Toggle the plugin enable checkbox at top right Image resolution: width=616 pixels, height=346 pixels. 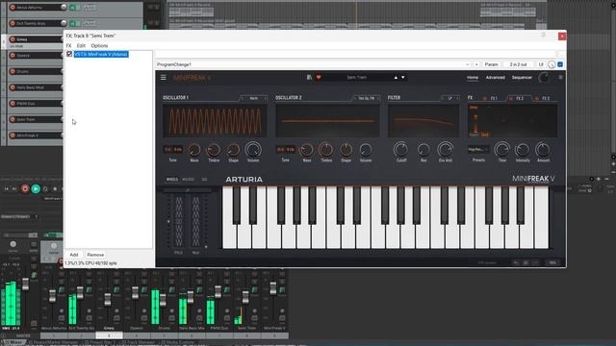click(x=560, y=64)
